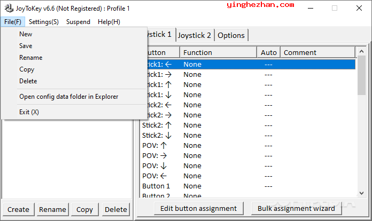Select the Stick2 up arrow row

[x=248, y=125]
